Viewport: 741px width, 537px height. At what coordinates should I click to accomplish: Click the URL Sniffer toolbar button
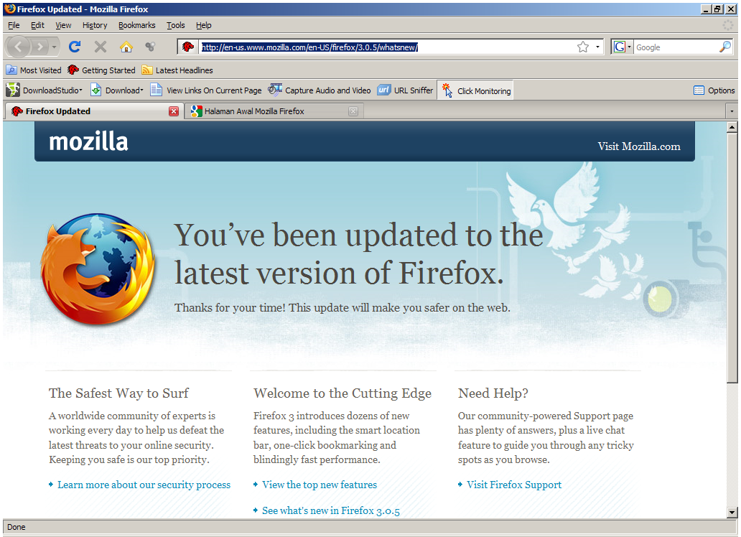(405, 90)
